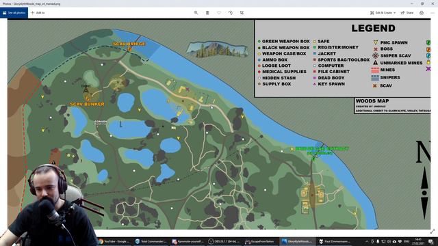
Task: Click the ENG language indicator
Action: pyautogui.click(x=407, y=241)
